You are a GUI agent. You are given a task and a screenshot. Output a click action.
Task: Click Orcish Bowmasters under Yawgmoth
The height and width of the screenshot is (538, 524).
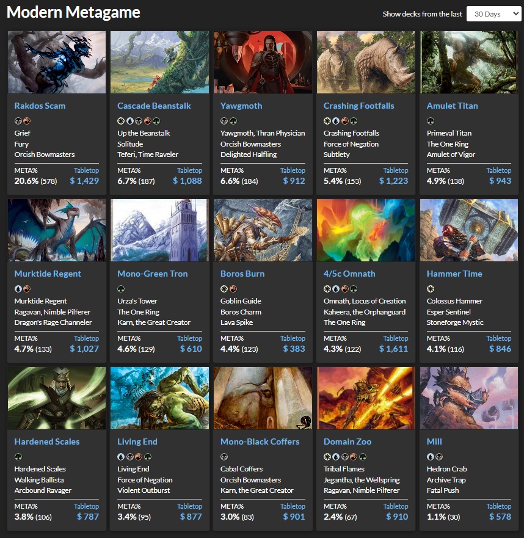tap(250, 144)
